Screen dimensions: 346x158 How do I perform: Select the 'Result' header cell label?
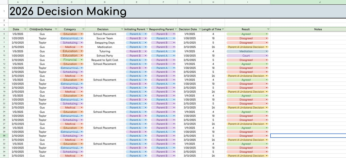click(x=246, y=29)
